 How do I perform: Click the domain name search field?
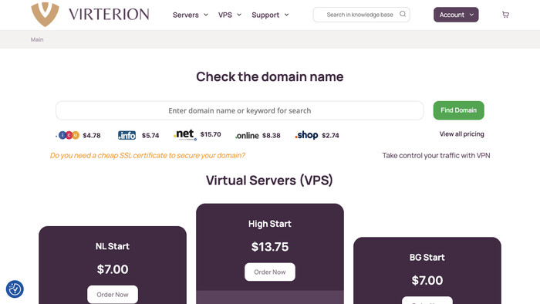[x=240, y=110]
